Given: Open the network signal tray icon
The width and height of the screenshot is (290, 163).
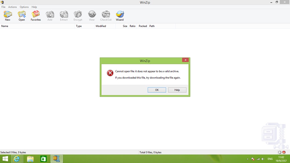Looking at the screenshot, I should pyautogui.click(x=258, y=159).
